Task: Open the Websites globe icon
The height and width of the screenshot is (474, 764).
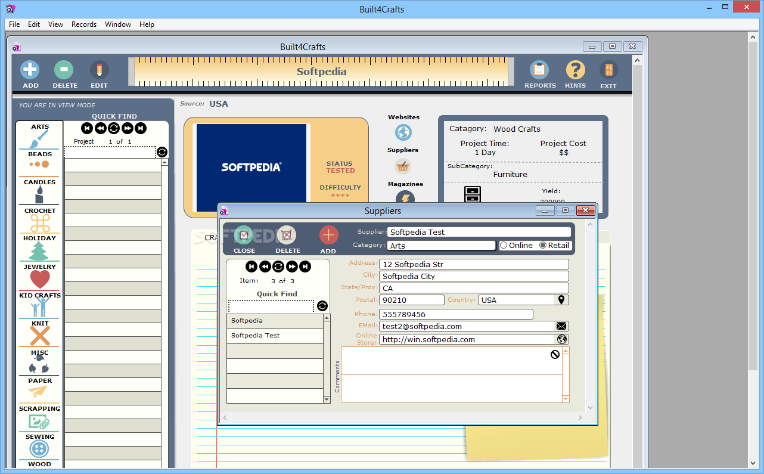Action: pos(403,132)
